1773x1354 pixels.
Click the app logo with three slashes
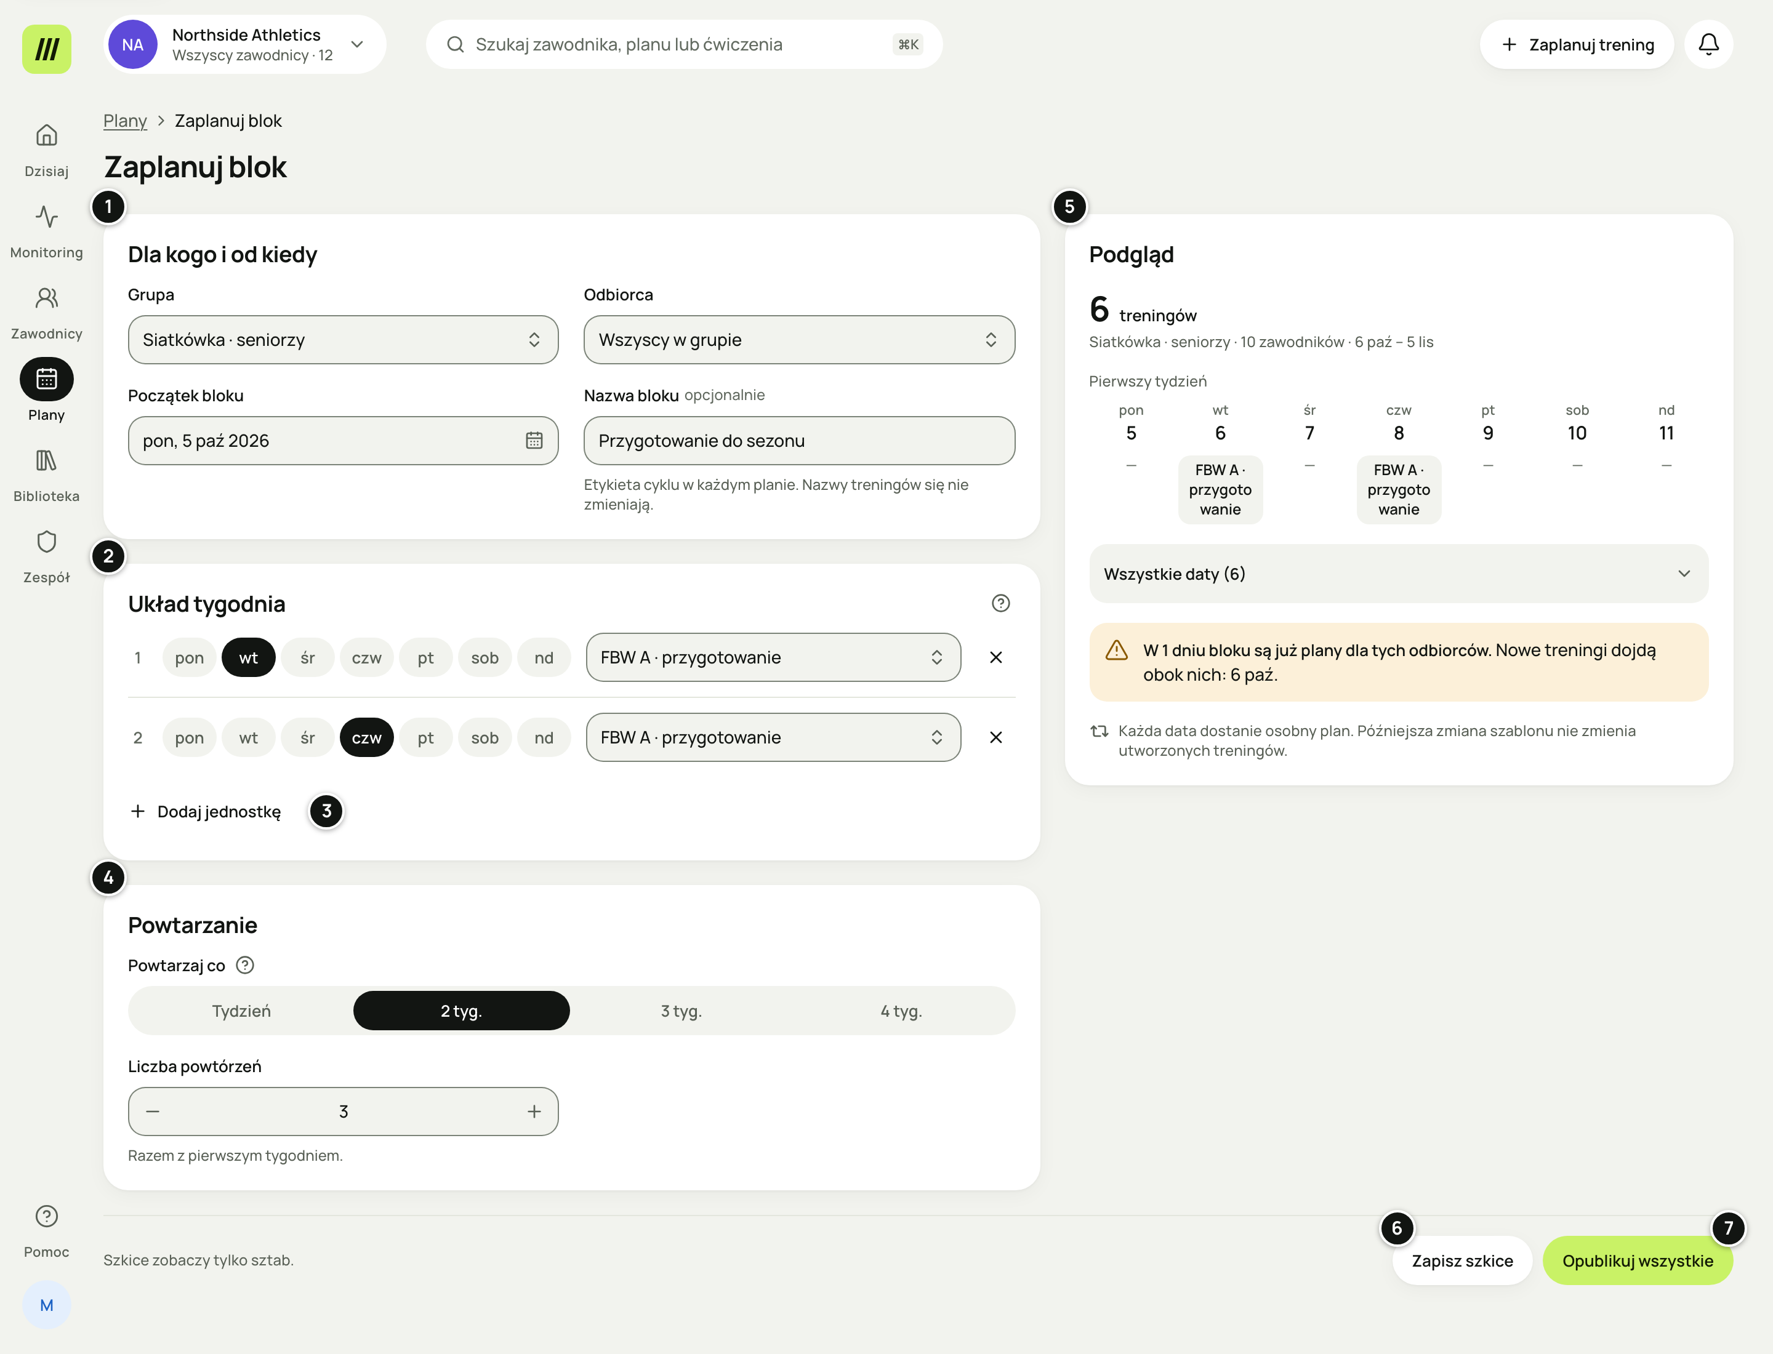46,49
